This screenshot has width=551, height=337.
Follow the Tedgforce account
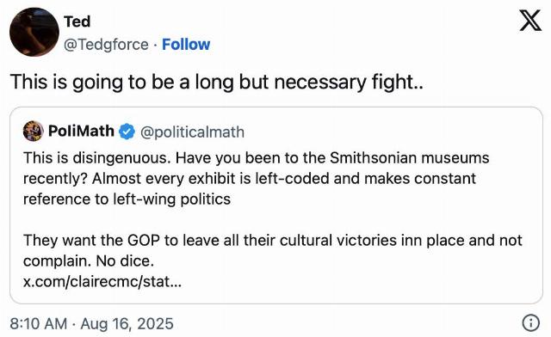186,45
